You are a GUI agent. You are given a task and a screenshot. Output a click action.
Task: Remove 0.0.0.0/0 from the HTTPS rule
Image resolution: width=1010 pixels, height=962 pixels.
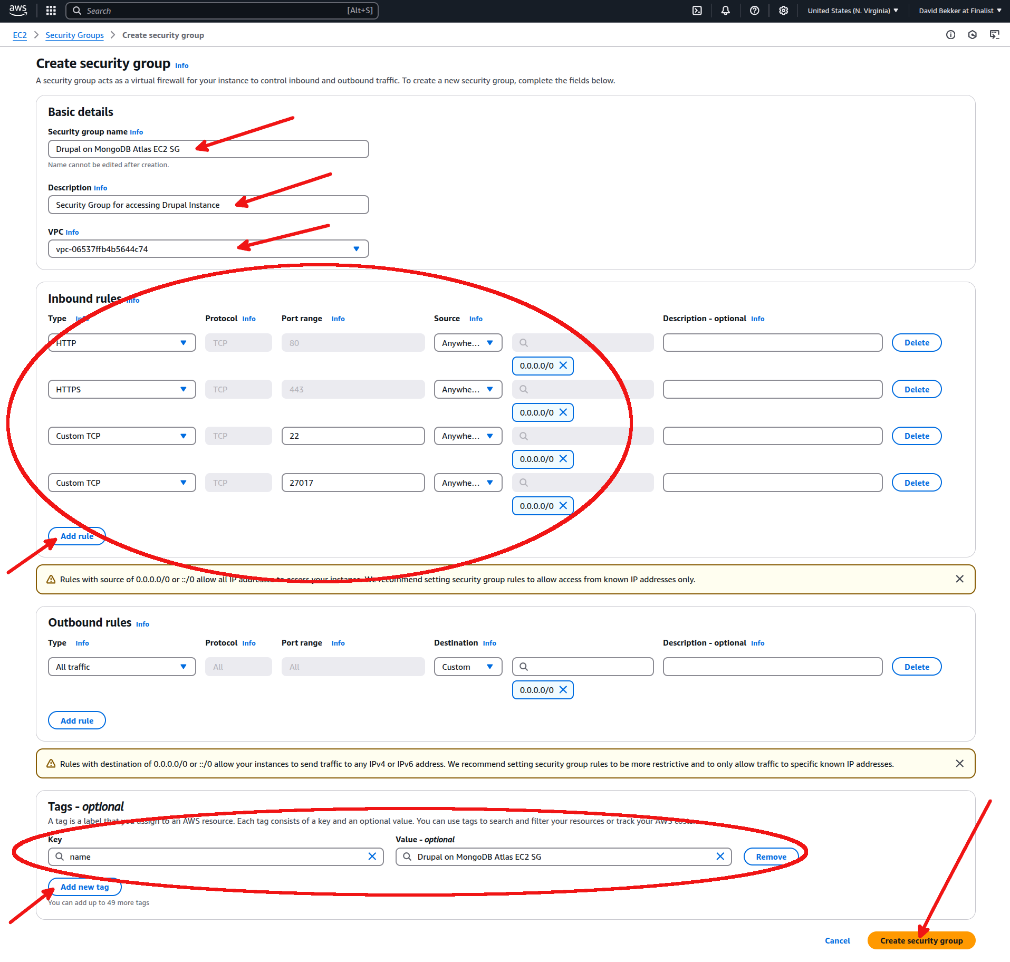(563, 412)
